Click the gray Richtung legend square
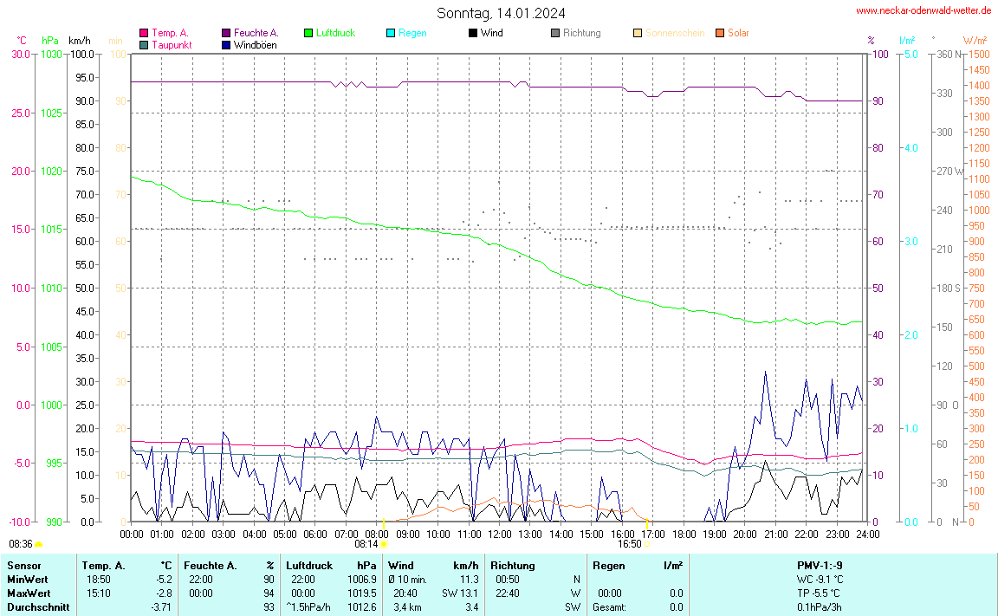Screen dimensions: 998x616 click(x=555, y=33)
